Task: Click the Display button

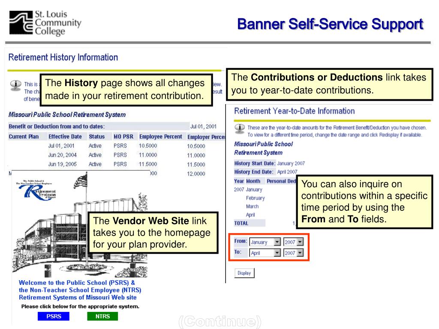Action: point(244,273)
